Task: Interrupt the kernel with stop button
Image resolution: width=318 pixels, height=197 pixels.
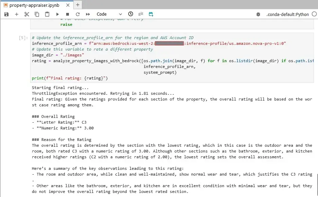Action: [x=68, y=14]
